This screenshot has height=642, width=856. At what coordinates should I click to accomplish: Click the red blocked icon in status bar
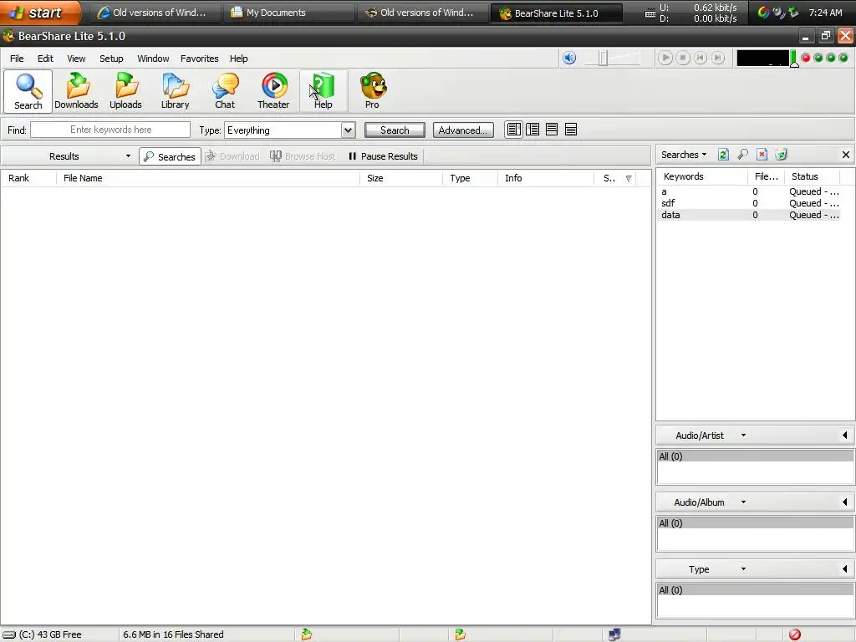(795, 634)
